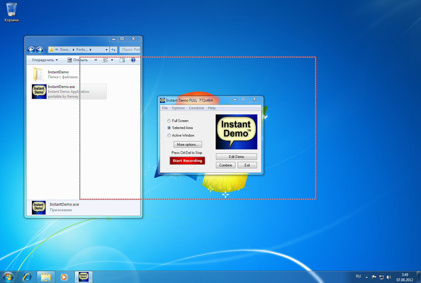Click the Открыть toolbar button in Explorer
Image resolution: width=421 pixels, height=283 pixels.
click(78, 60)
